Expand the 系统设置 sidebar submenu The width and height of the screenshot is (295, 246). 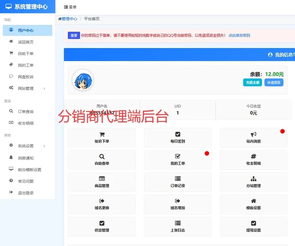[27, 146]
